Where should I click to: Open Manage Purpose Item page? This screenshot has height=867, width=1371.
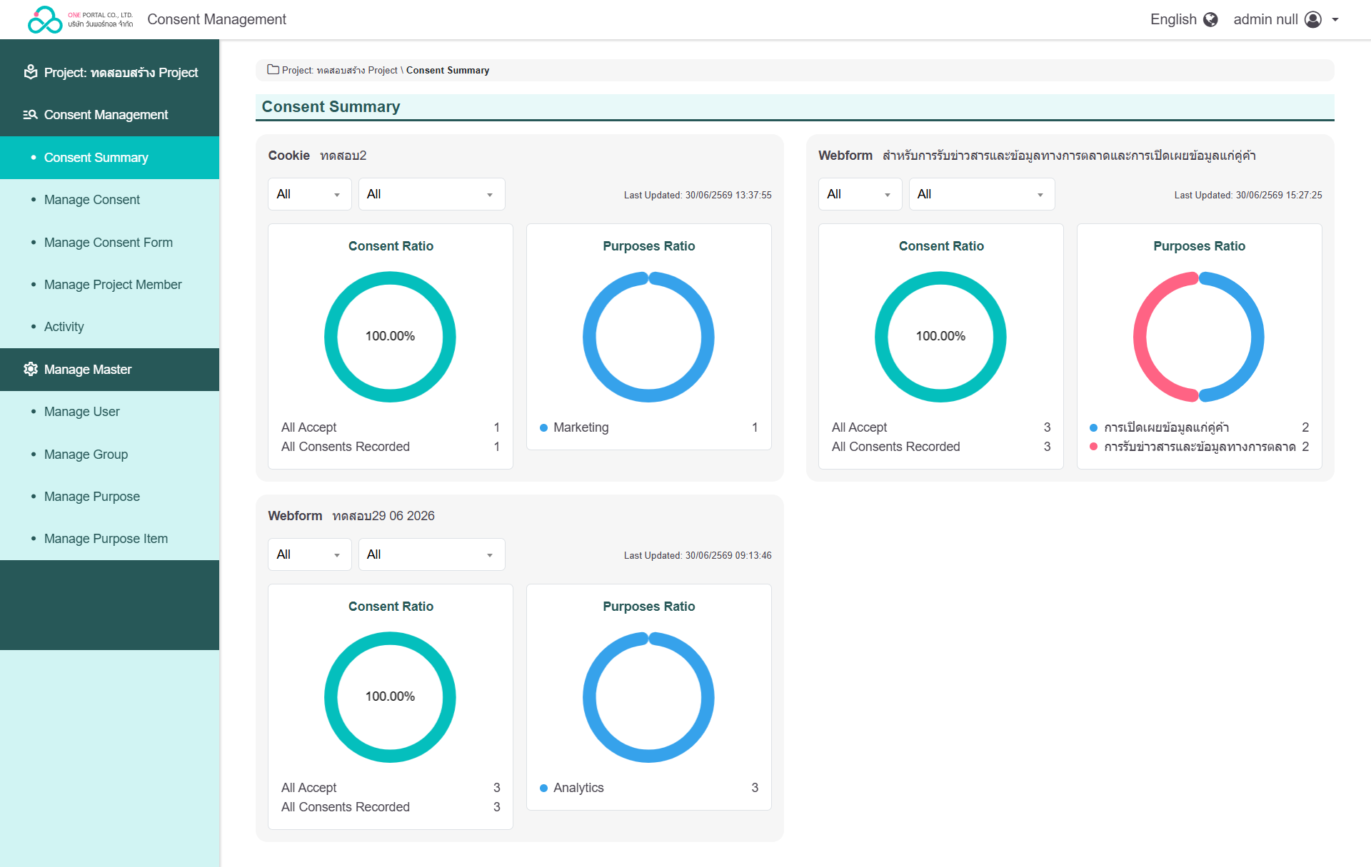click(x=109, y=539)
